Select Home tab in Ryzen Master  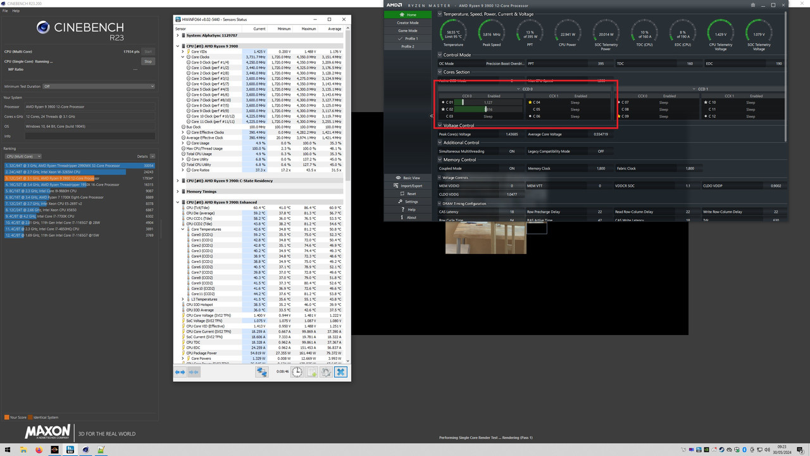click(x=408, y=15)
